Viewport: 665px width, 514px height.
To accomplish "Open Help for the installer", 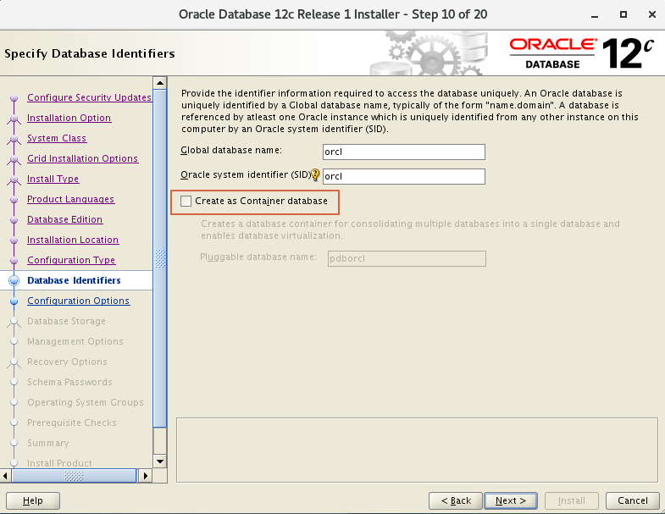I will click(x=33, y=500).
